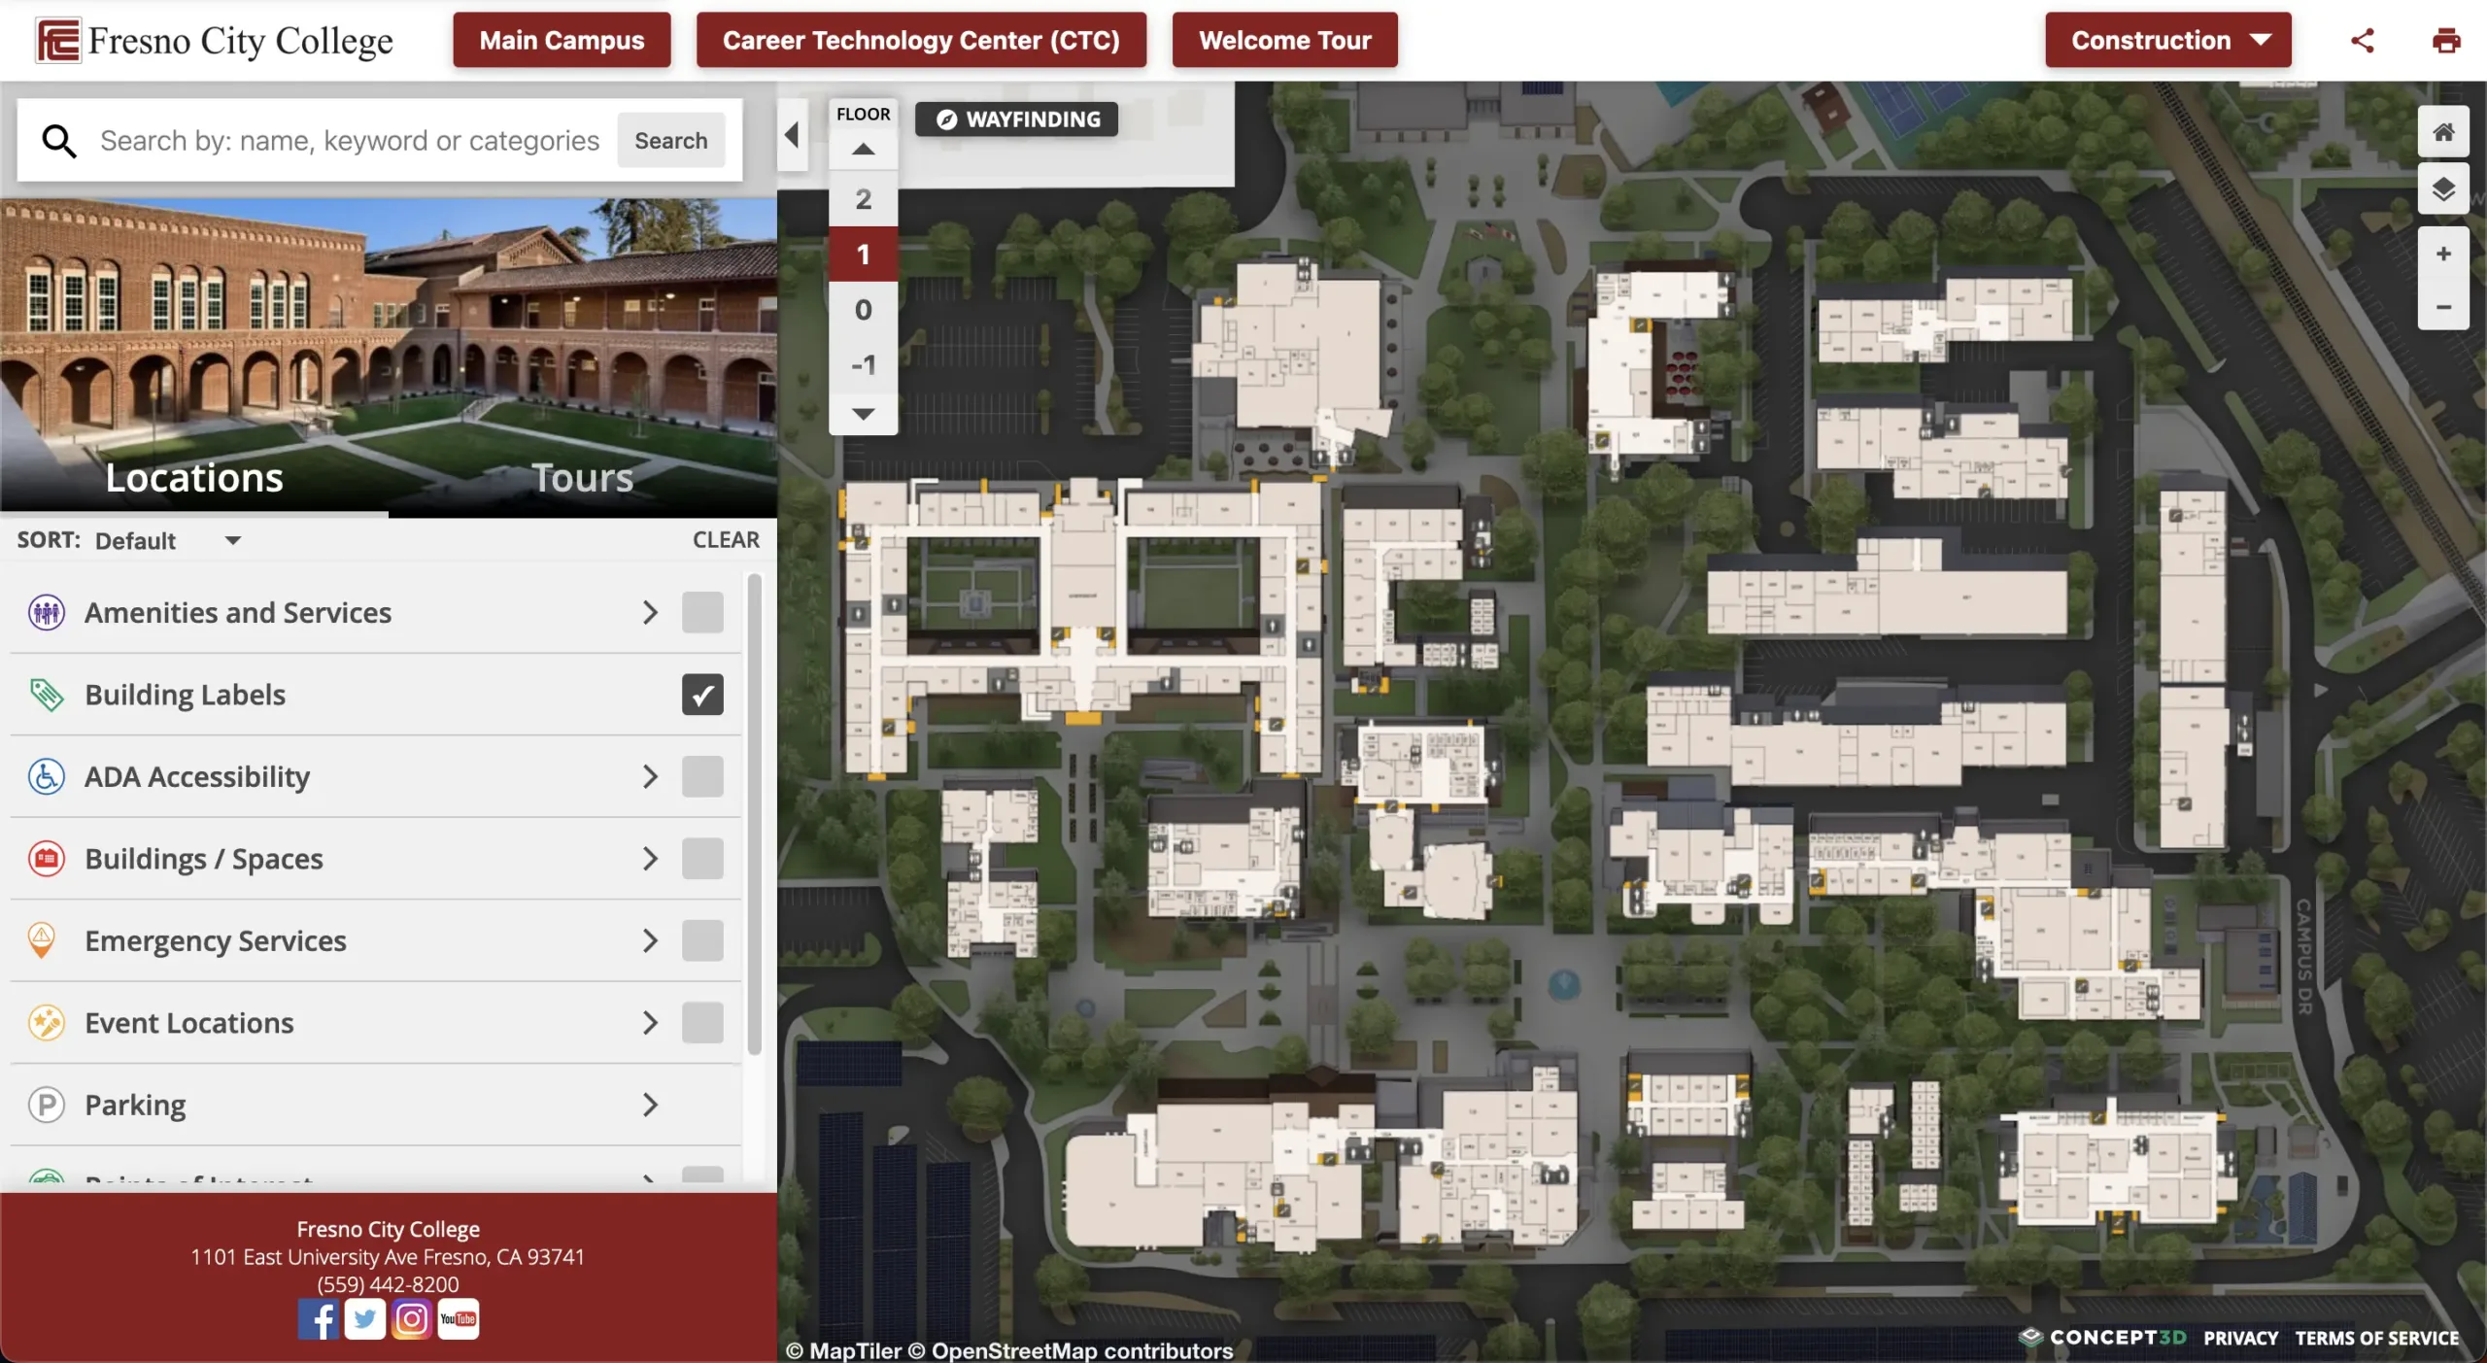Click the Main Campus button
This screenshot has height=1363, width=2487.
(x=562, y=40)
